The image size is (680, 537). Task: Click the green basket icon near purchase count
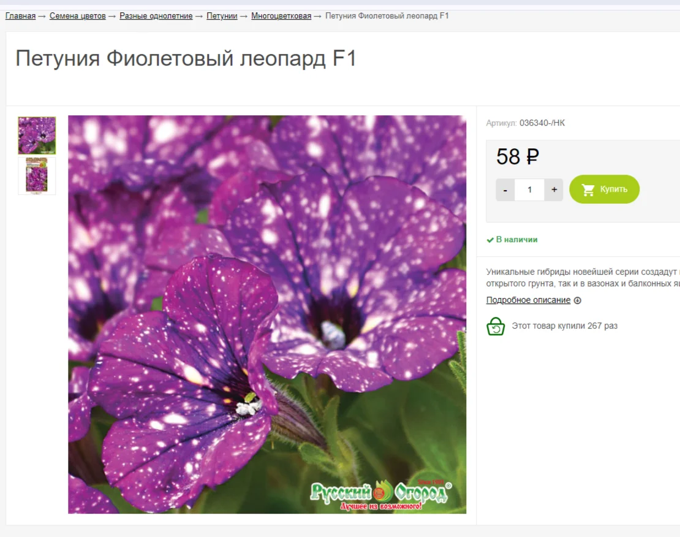pos(495,327)
